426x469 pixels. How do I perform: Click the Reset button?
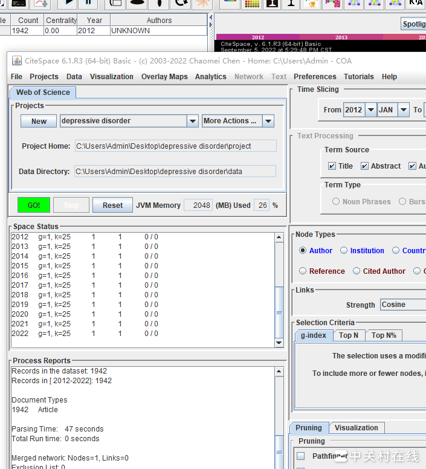tap(112, 205)
